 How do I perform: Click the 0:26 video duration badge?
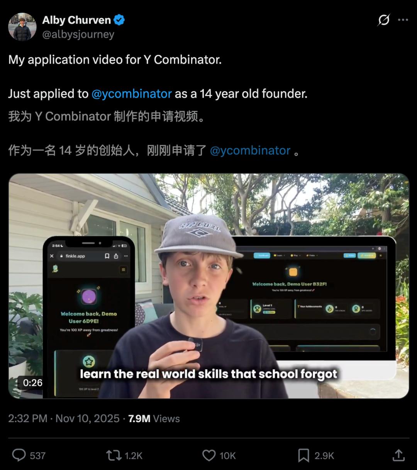(33, 383)
